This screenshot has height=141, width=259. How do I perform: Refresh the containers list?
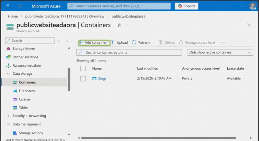(141, 43)
